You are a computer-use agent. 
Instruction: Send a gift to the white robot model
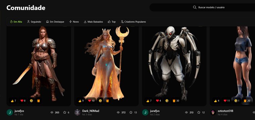[x=176, y=101]
